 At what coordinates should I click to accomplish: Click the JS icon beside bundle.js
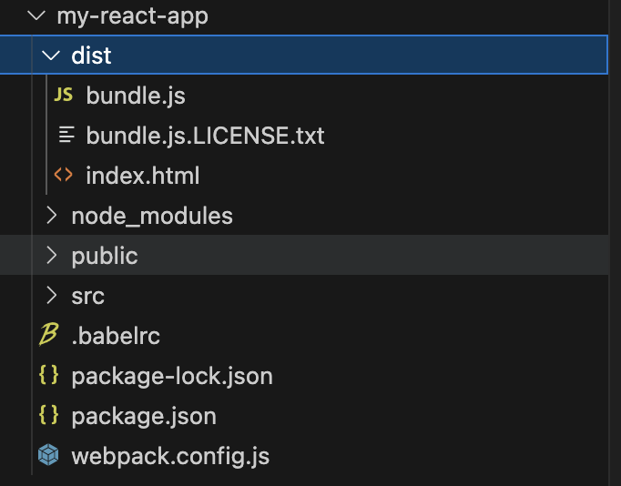pos(64,96)
